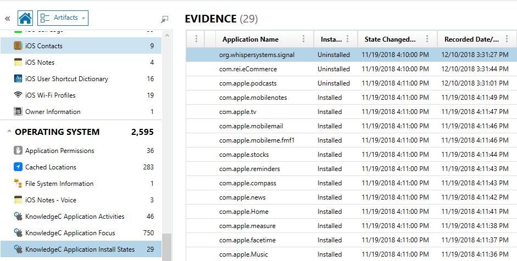Open Application Name column options menu
The width and height of the screenshot is (517, 261).
click(303, 39)
